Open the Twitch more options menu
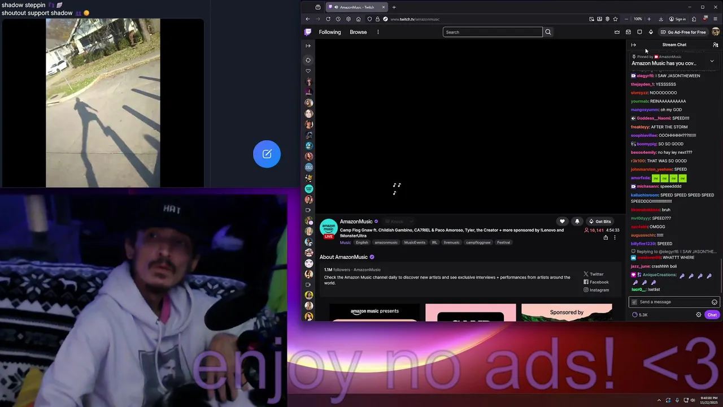This screenshot has width=723, height=407. tap(378, 32)
